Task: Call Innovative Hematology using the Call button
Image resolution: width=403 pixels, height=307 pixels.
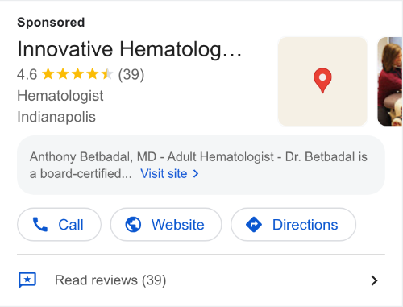Action: [x=59, y=225]
